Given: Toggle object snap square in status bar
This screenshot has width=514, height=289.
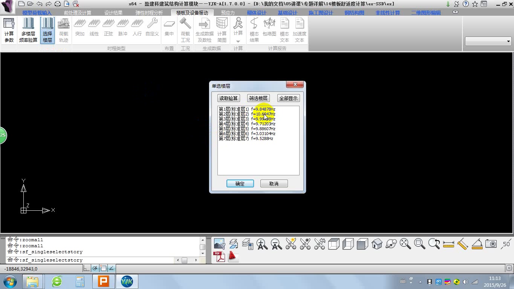Looking at the screenshot, I should coord(103,269).
